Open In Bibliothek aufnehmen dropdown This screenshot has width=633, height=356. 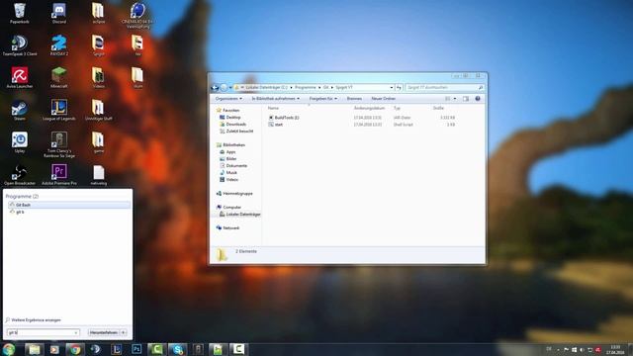[276, 99]
